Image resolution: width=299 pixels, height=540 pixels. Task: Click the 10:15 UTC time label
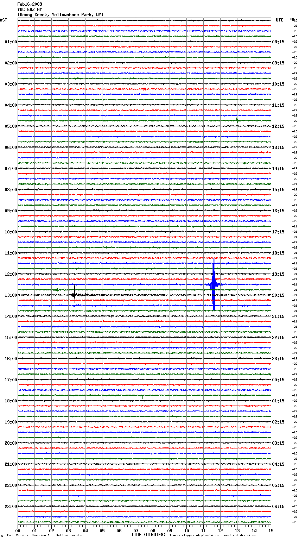(x=278, y=84)
